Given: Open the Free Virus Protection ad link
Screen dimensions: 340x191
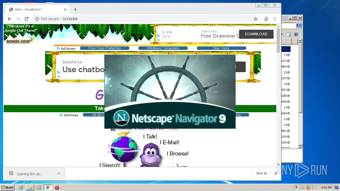Looking at the screenshot, I should click(x=105, y=48).
